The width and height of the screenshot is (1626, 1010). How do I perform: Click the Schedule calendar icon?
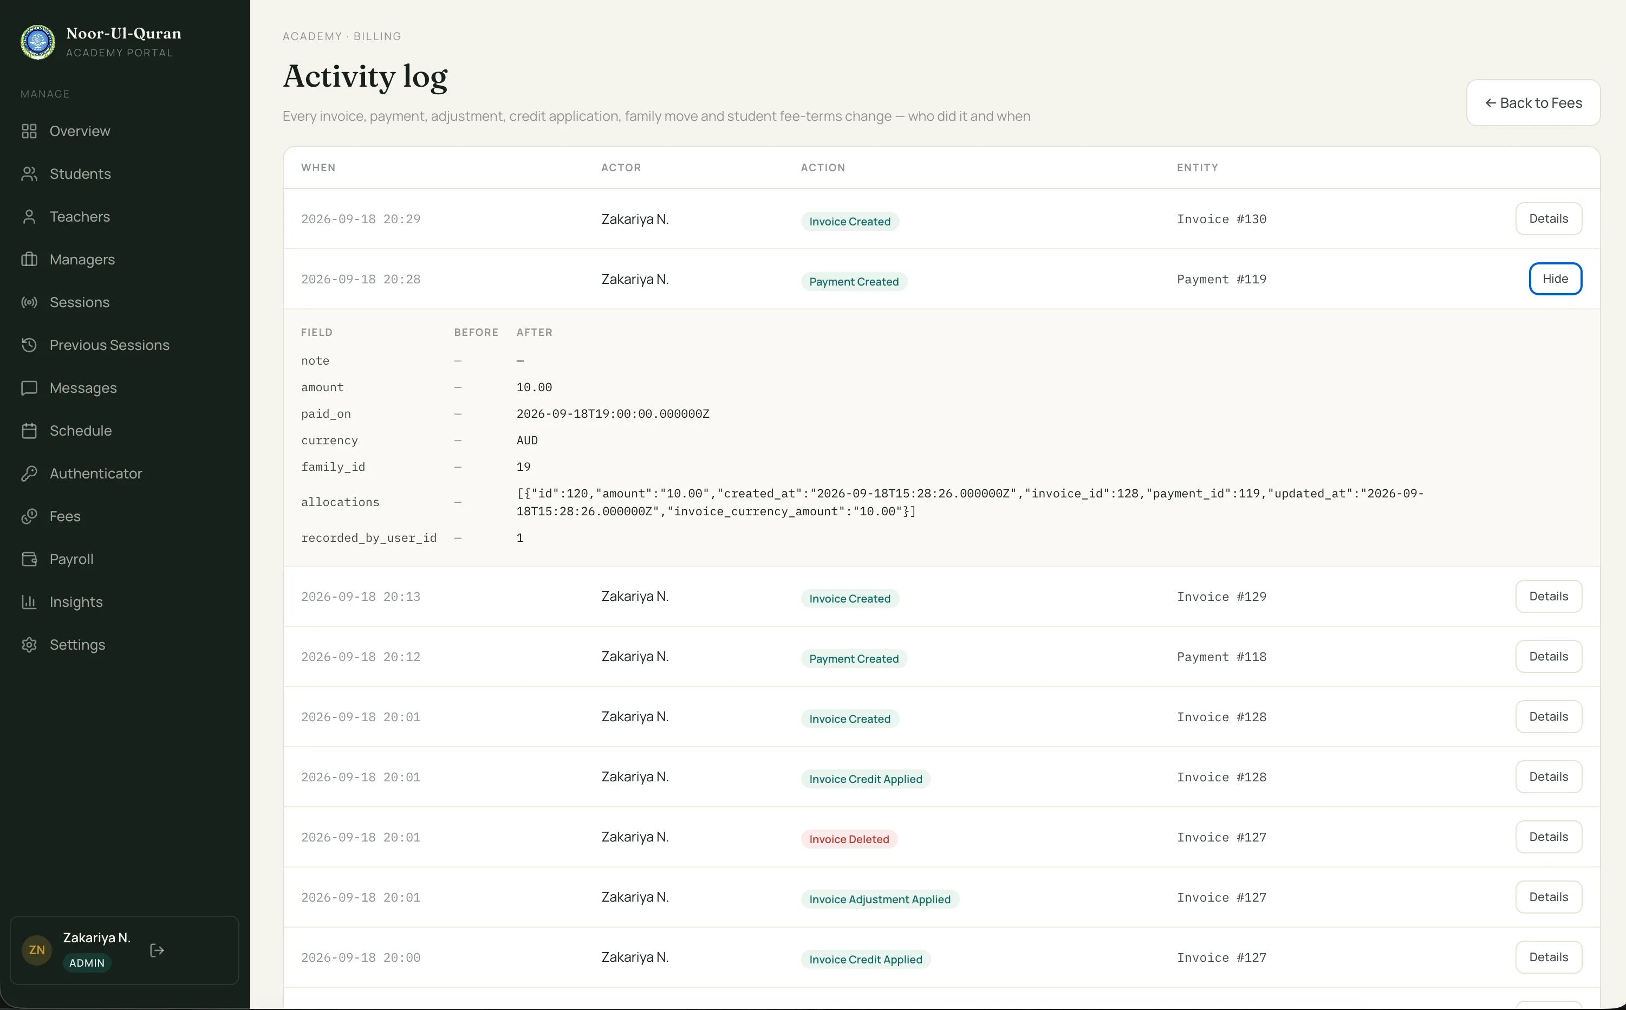[29, 430]
